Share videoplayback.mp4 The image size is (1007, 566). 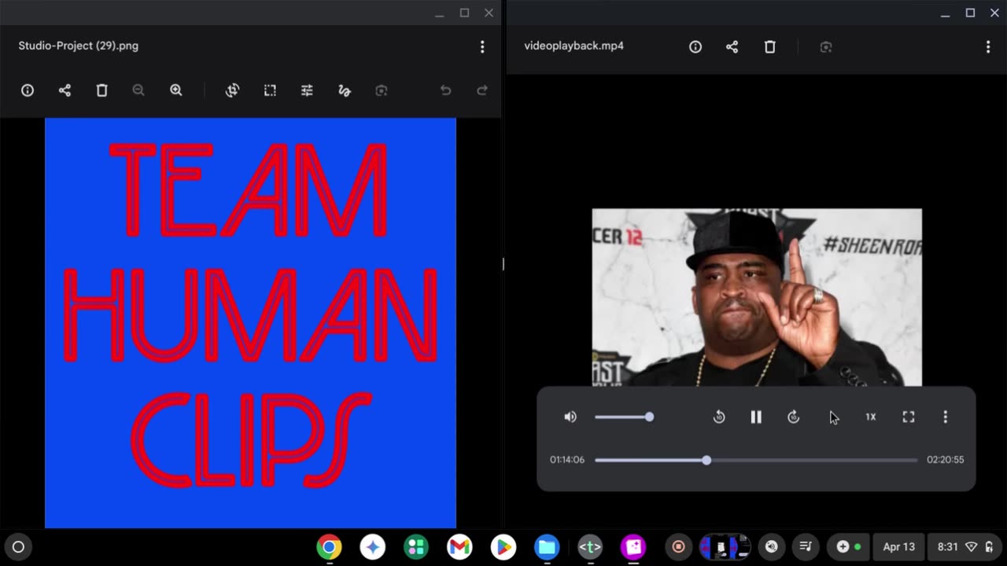[x=732, y=47]
